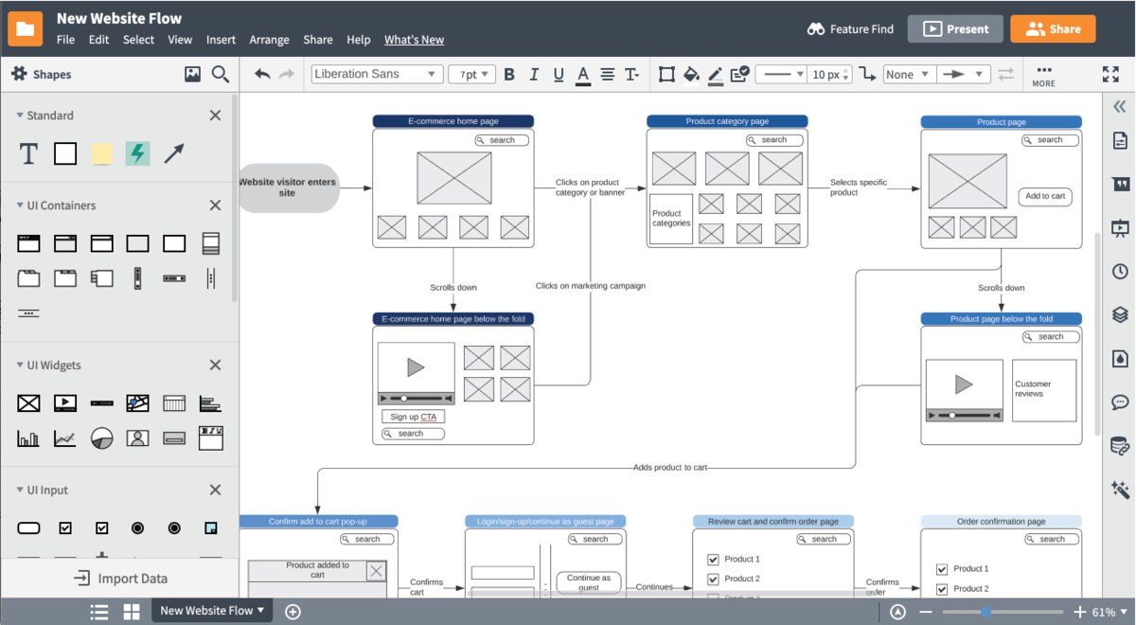Open the 7pt font size dropdown
Screen dimensions: 1136x625
470,74
